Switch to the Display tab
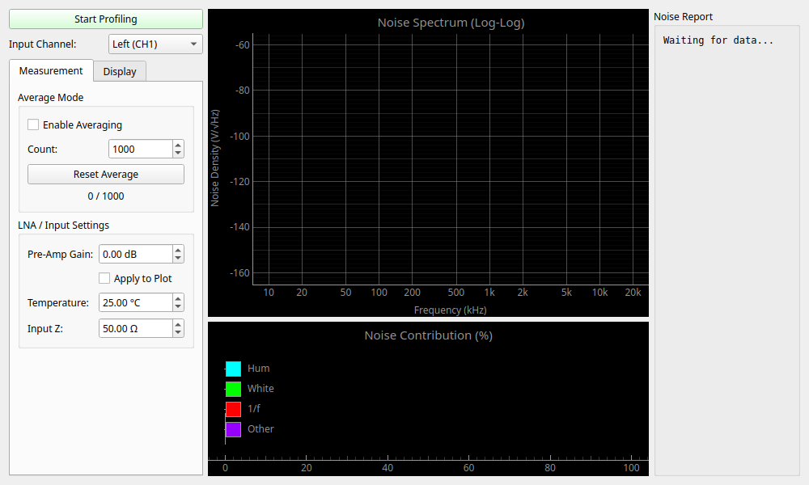Viewport: 809px width, 485px height. [119, 71]
